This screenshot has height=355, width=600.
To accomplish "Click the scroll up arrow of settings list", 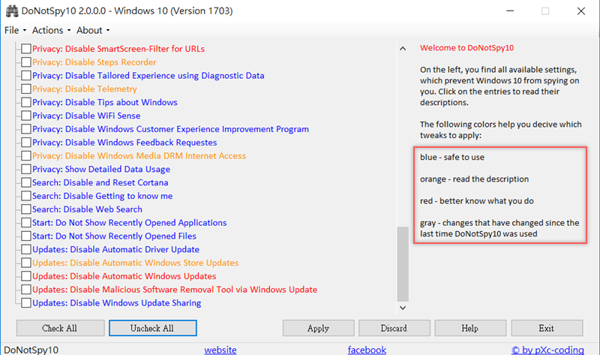I will (x=403, y=49).
